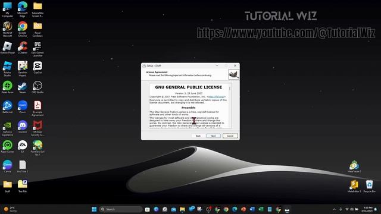Select the Genshin Impact desktop icon
The height and width of the screenshot is (214, 381).
(x=23, y=69)
